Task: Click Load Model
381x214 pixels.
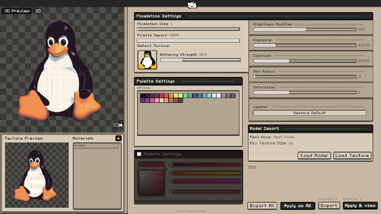Action: (314, 155)
